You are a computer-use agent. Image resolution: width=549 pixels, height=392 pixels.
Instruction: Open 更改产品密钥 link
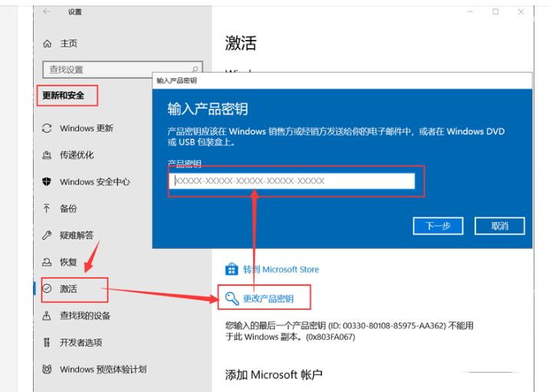click(268, 299)
